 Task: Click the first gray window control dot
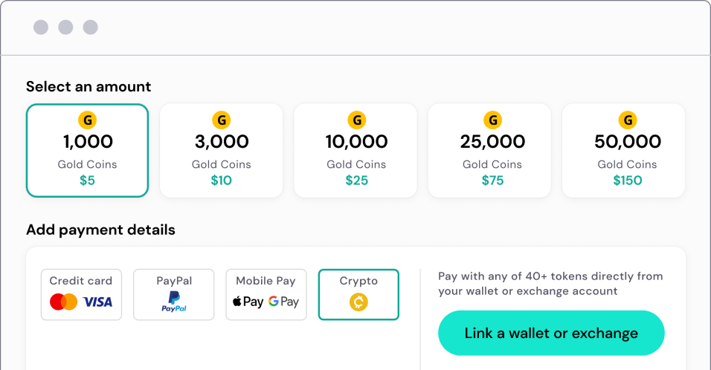[x=41, y=27]
